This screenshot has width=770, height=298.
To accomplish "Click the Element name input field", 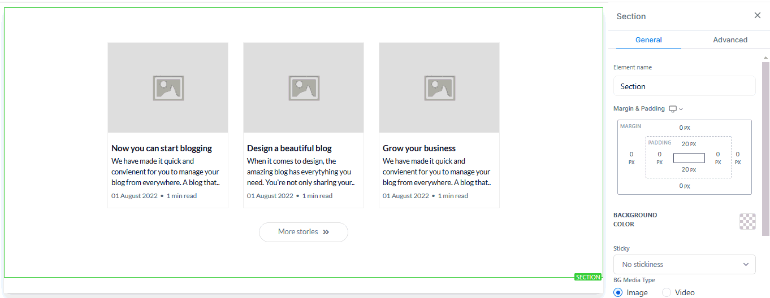I will 684,86.
